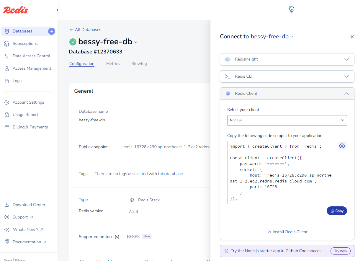The width and height of the screenshot is (363, 261).
Task: Click the Account Settings gear icon
Action: click(7, 102)
